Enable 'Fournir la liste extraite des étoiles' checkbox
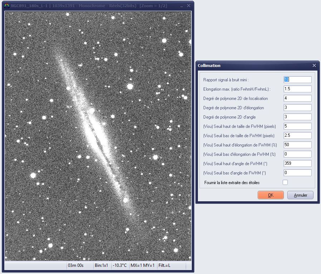 point(285,182)
